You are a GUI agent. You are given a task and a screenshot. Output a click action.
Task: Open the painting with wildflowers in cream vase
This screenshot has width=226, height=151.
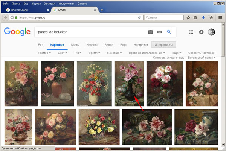[x=94, y=84]
